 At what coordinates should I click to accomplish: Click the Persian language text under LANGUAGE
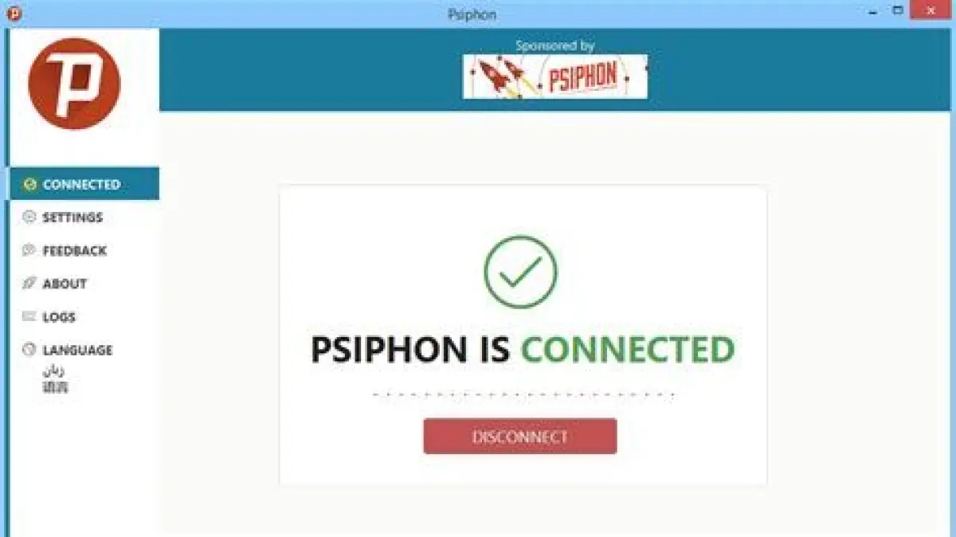(54, 370)
